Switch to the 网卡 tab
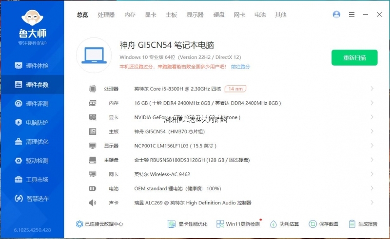Viewport: 390px width, 239px height. point(239,15)
